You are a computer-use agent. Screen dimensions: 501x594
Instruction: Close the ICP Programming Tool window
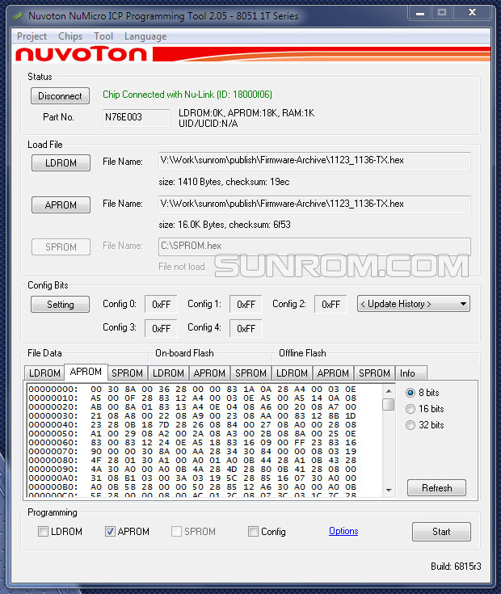coord(472,13)
